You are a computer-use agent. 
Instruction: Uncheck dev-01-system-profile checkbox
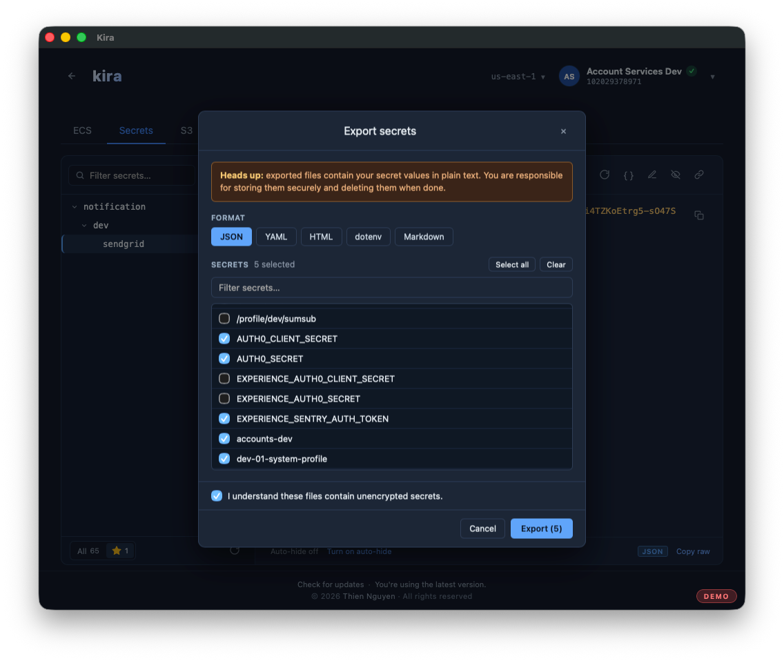224,459
